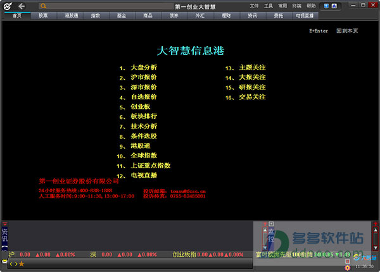The width and height of the screenshot is (380, 272).
Task: Open item 4 自选报价
Action: coord(138,97)
